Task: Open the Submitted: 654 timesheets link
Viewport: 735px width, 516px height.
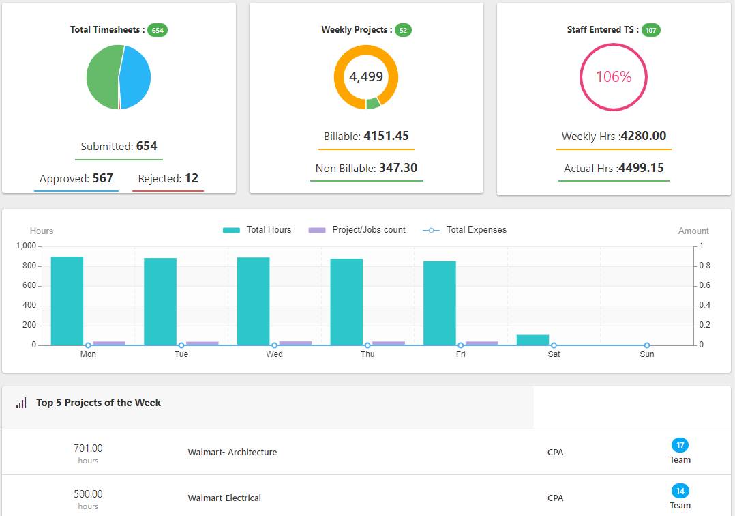Action: point(119,146)
